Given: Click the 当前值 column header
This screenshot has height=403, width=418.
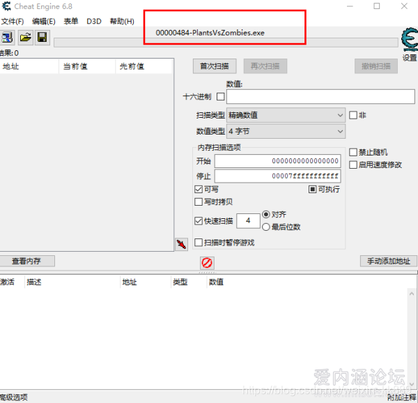Looking at the screenshot, I should pyautogui.click(x=87, y=66).
